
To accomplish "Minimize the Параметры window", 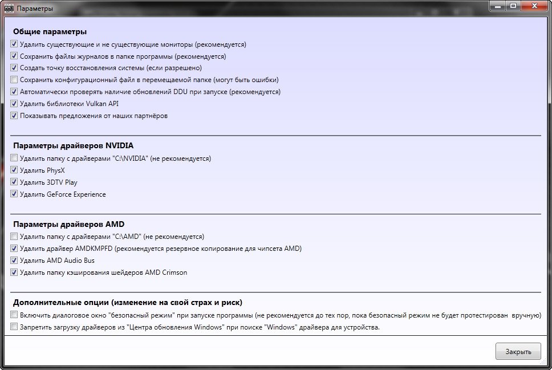I will [x=497, y=6].
